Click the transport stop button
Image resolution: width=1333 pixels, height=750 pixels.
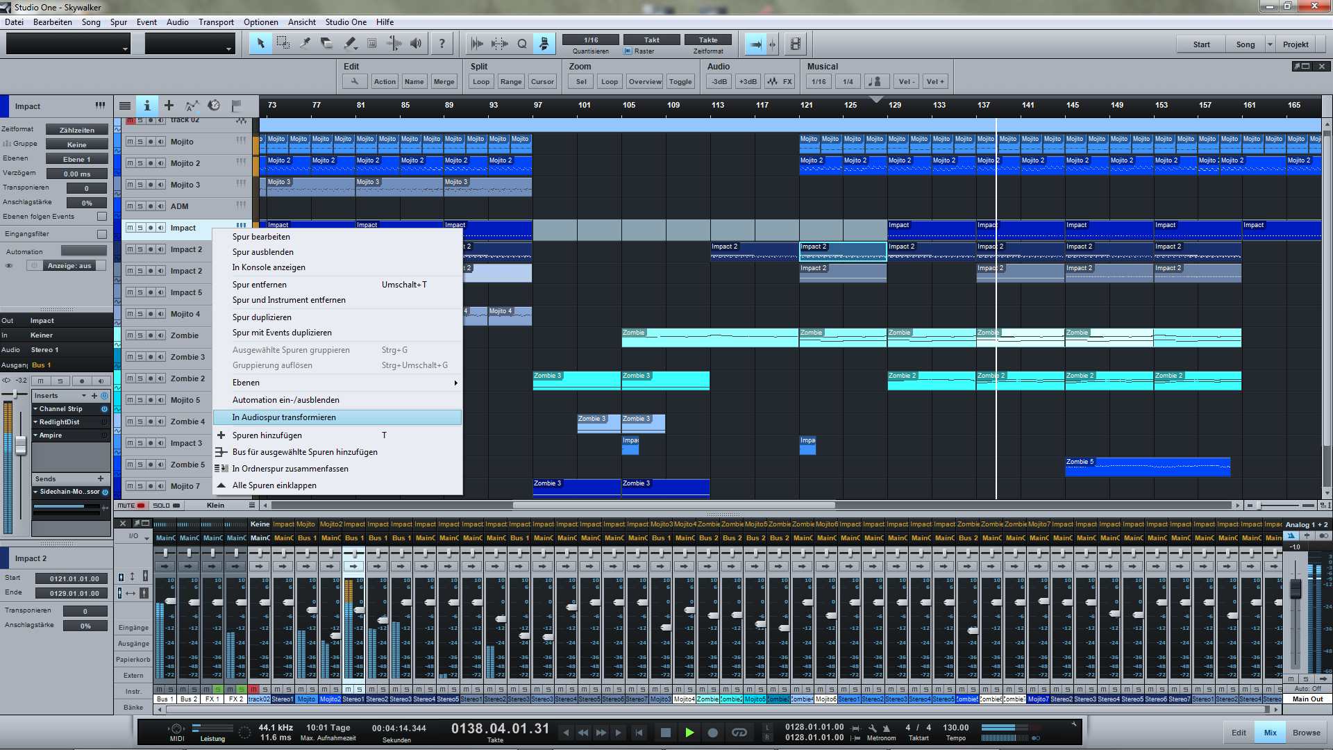pyautogui.click(x=665, y=732)
